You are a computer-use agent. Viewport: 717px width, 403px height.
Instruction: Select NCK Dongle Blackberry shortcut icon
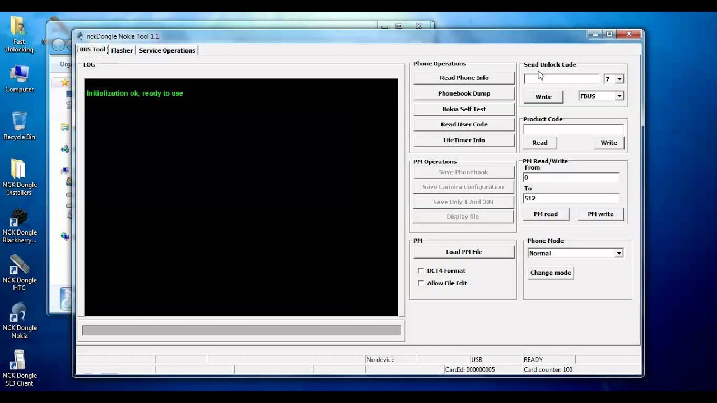point(19,225)
